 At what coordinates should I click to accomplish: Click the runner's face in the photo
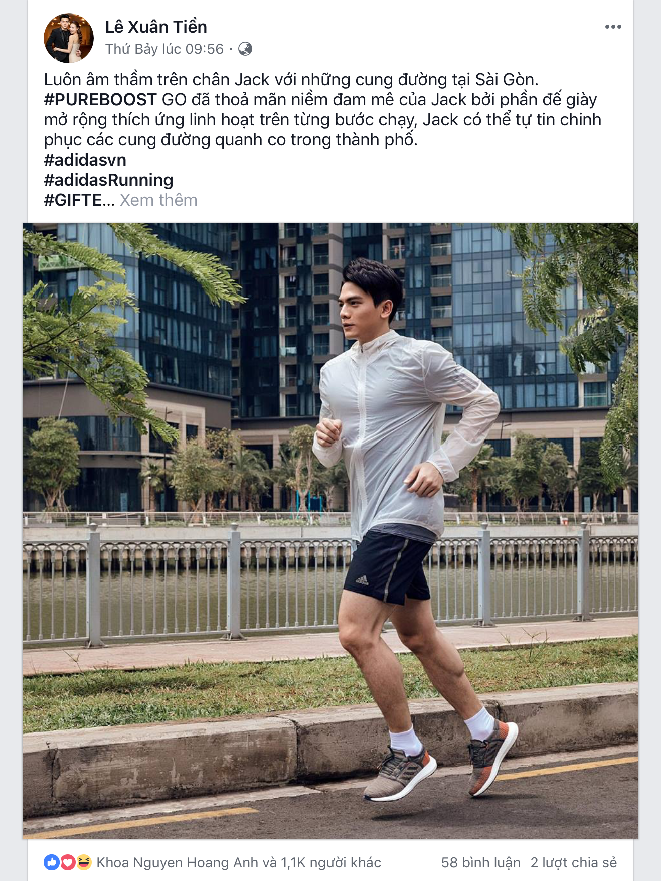(361, 307)
